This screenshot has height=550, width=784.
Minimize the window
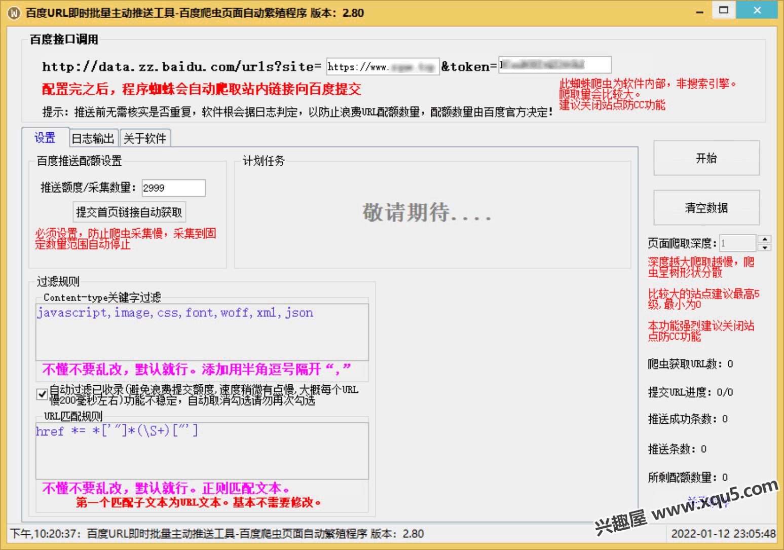(700, 11)
